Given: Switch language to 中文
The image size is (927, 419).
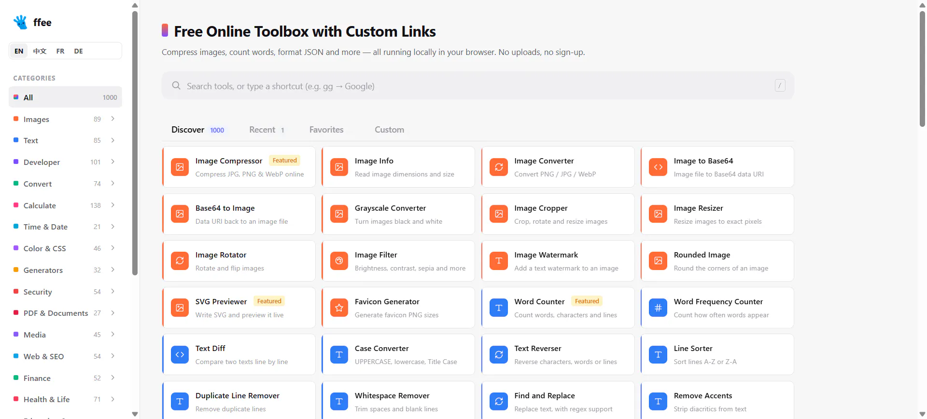Looking at the screenshot, I should (x=40, y=51).
